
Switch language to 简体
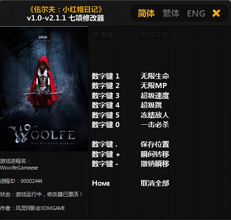click(146, 13)
